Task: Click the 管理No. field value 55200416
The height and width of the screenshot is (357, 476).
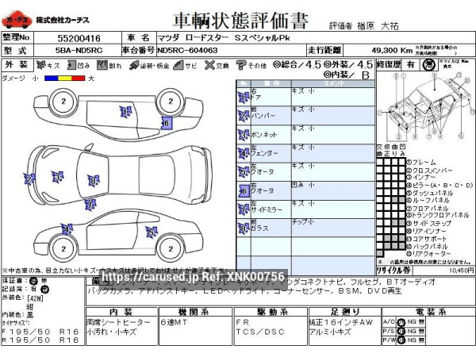Action: click(78, 37)
